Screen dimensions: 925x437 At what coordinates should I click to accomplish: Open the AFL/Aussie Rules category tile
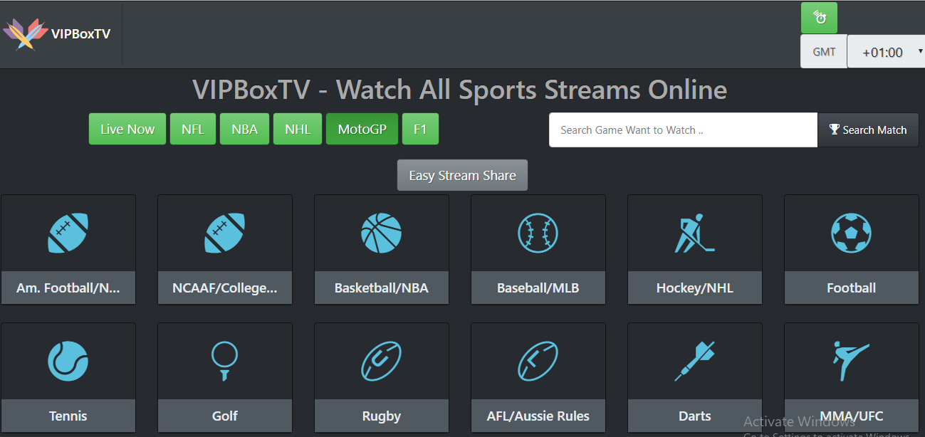tap(538, 377)
